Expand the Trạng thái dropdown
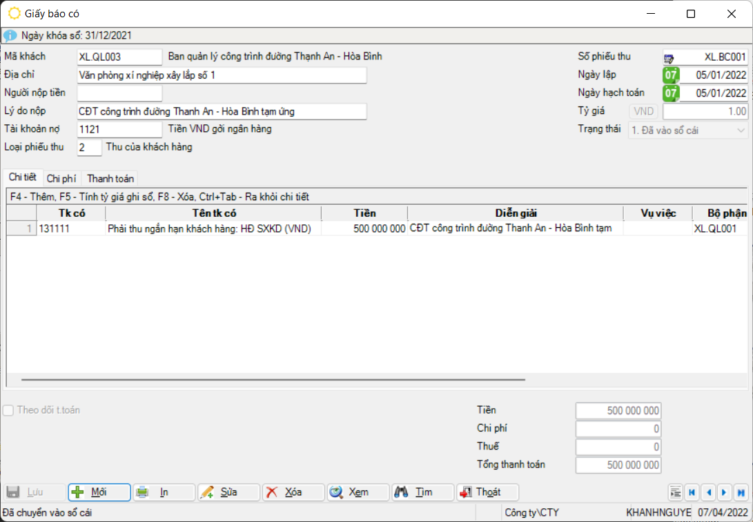Screen dimensions: 753x522 pos(741,130)
